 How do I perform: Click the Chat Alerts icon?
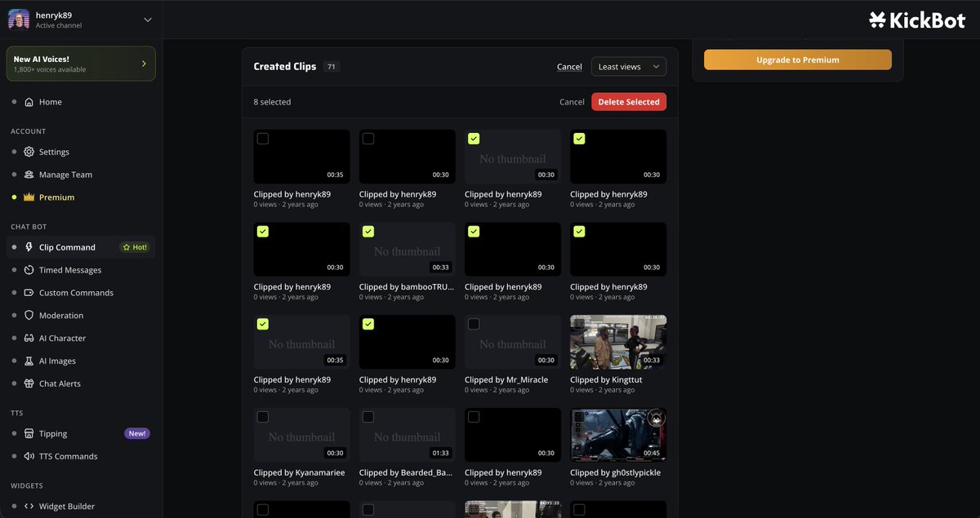[x=29, y=384]
